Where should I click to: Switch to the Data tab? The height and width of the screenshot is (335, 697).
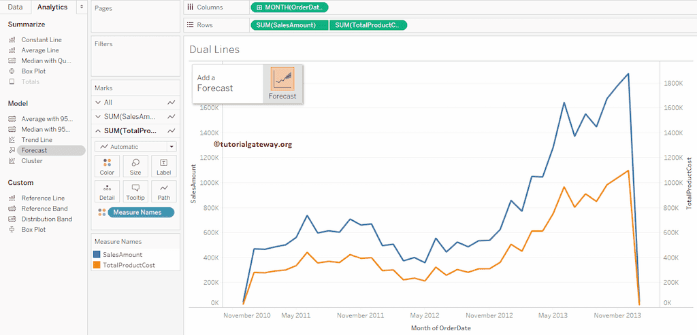tap(15, 7)
